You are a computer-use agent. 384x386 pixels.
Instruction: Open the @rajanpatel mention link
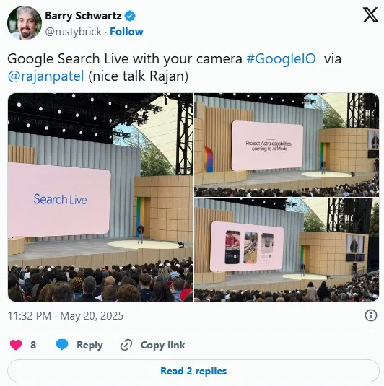45,76
